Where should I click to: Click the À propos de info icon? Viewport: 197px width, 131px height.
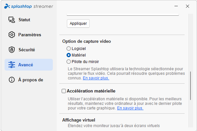pos(12,80)
